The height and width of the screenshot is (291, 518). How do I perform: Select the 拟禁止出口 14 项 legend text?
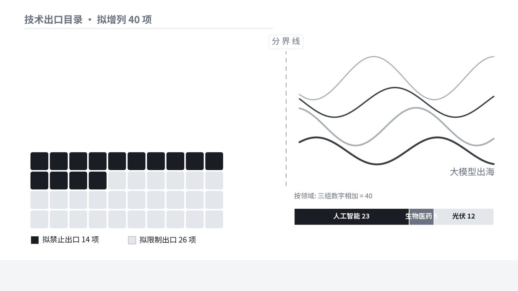point(71,240)
